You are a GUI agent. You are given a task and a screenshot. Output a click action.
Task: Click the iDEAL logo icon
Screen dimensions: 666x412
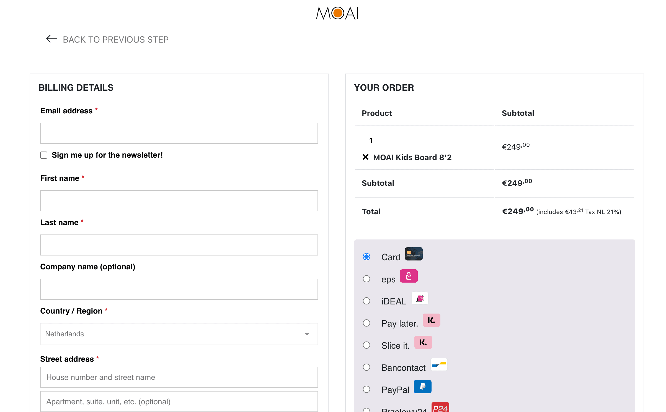click(420, 298)
